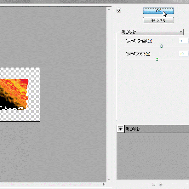Image resolution: width=189 pixels, height=189 pixels.
Task: Click the 波紋の大きさ slider handle
Action: (157, 59)
